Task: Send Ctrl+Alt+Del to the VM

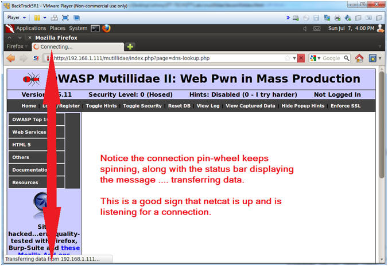Action: 54,18
